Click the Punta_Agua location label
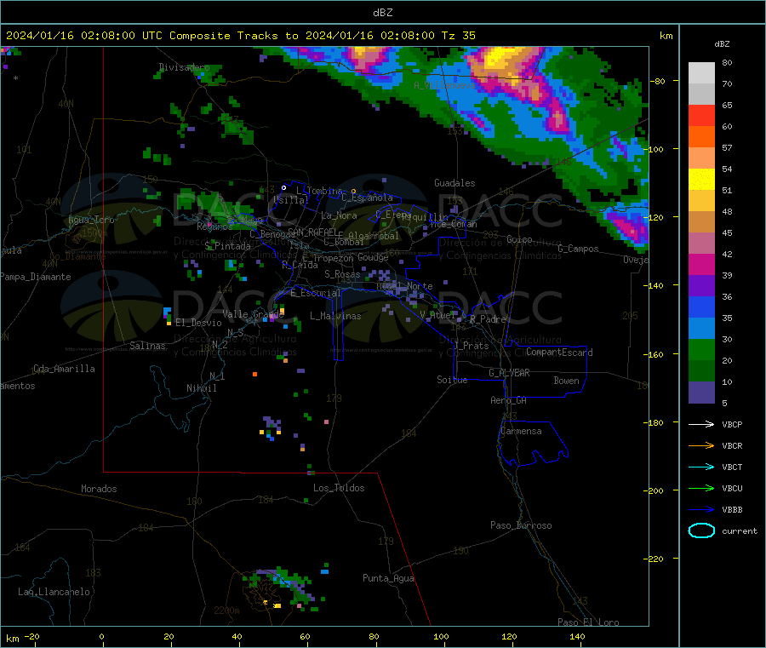 tap(388, 578)
